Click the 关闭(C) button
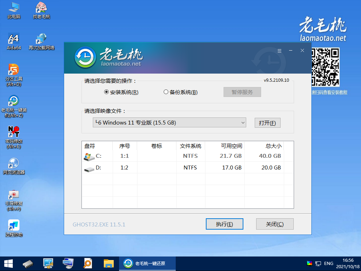The image size is (361, 271). coord(275,224)
